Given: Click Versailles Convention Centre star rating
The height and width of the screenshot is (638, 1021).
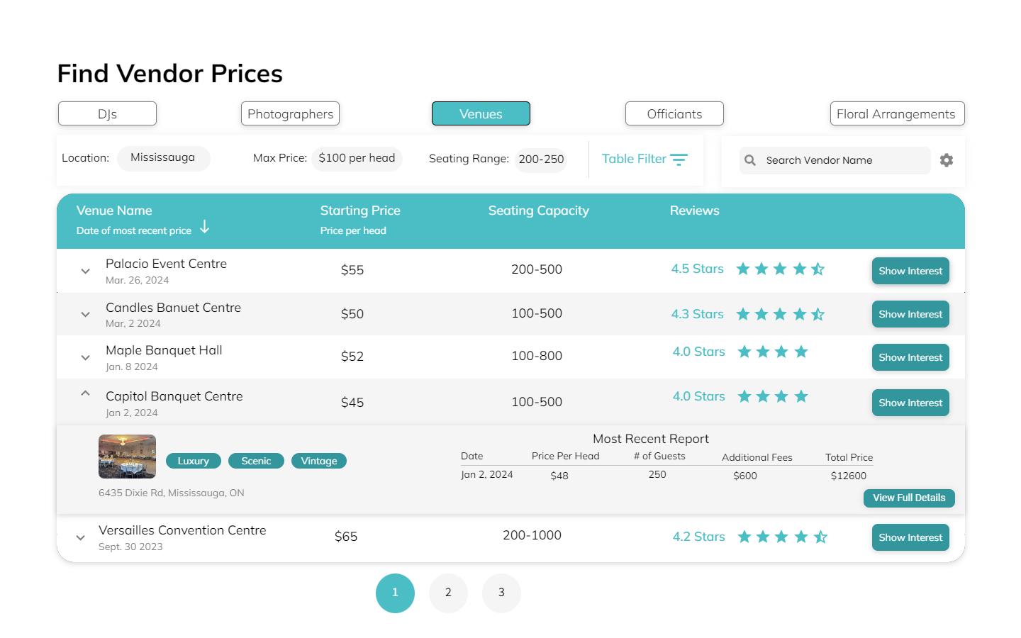Looking at the screenshot, I should point(782,537).
